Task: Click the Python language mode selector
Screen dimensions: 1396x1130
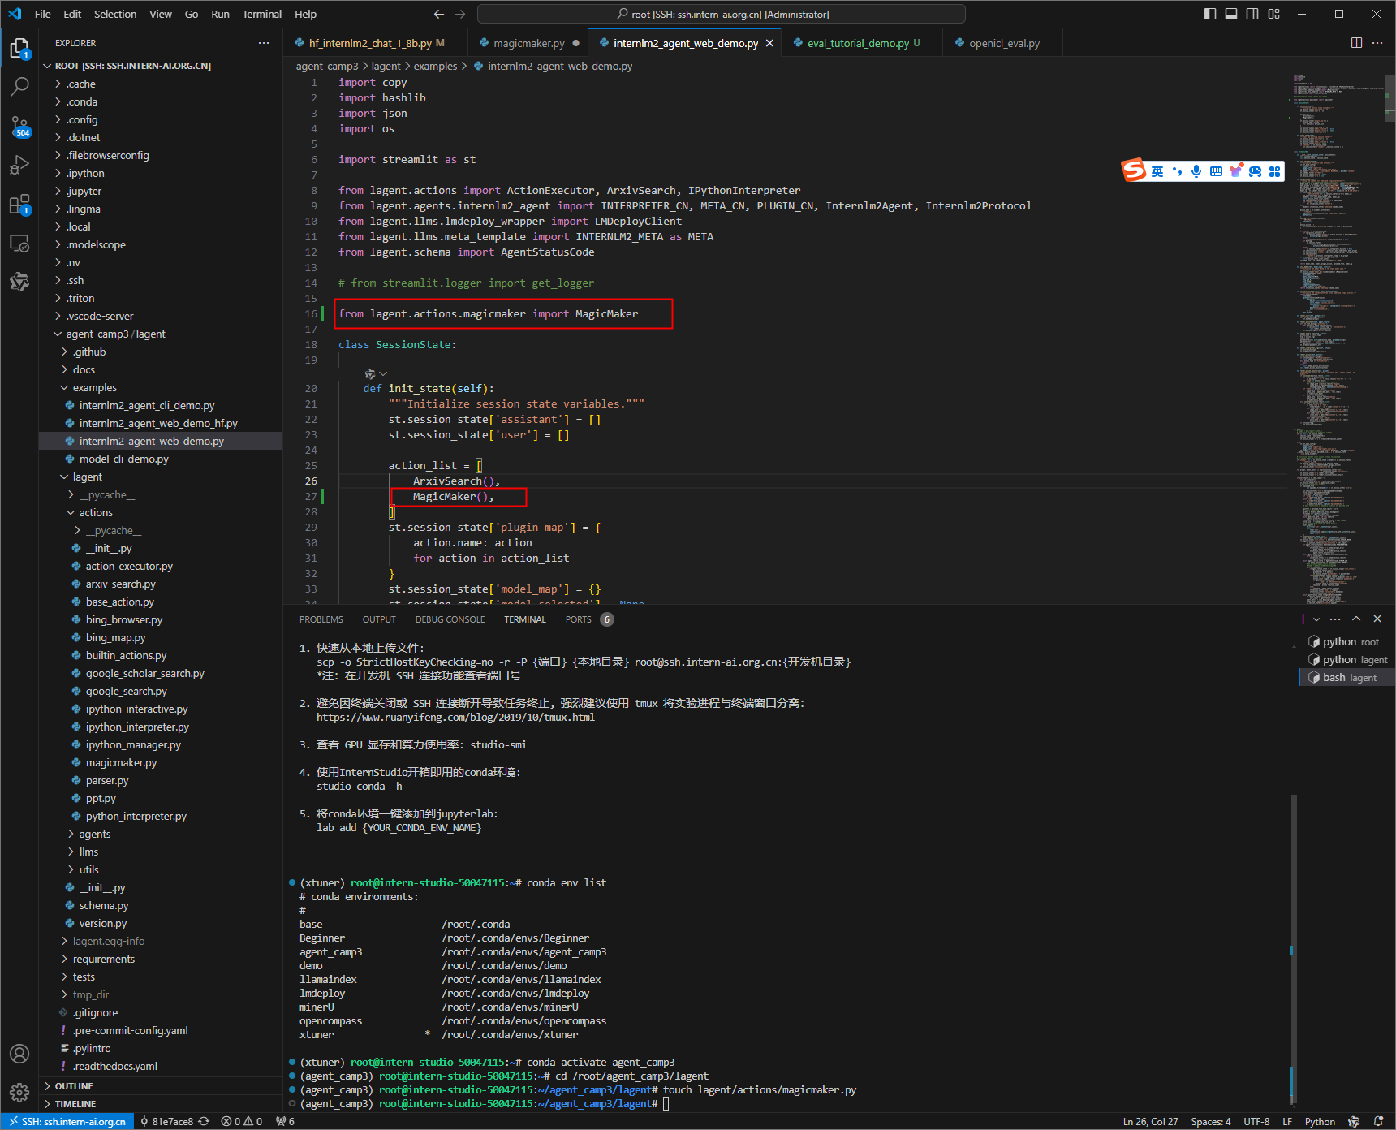Action: click(1320, 1121)
